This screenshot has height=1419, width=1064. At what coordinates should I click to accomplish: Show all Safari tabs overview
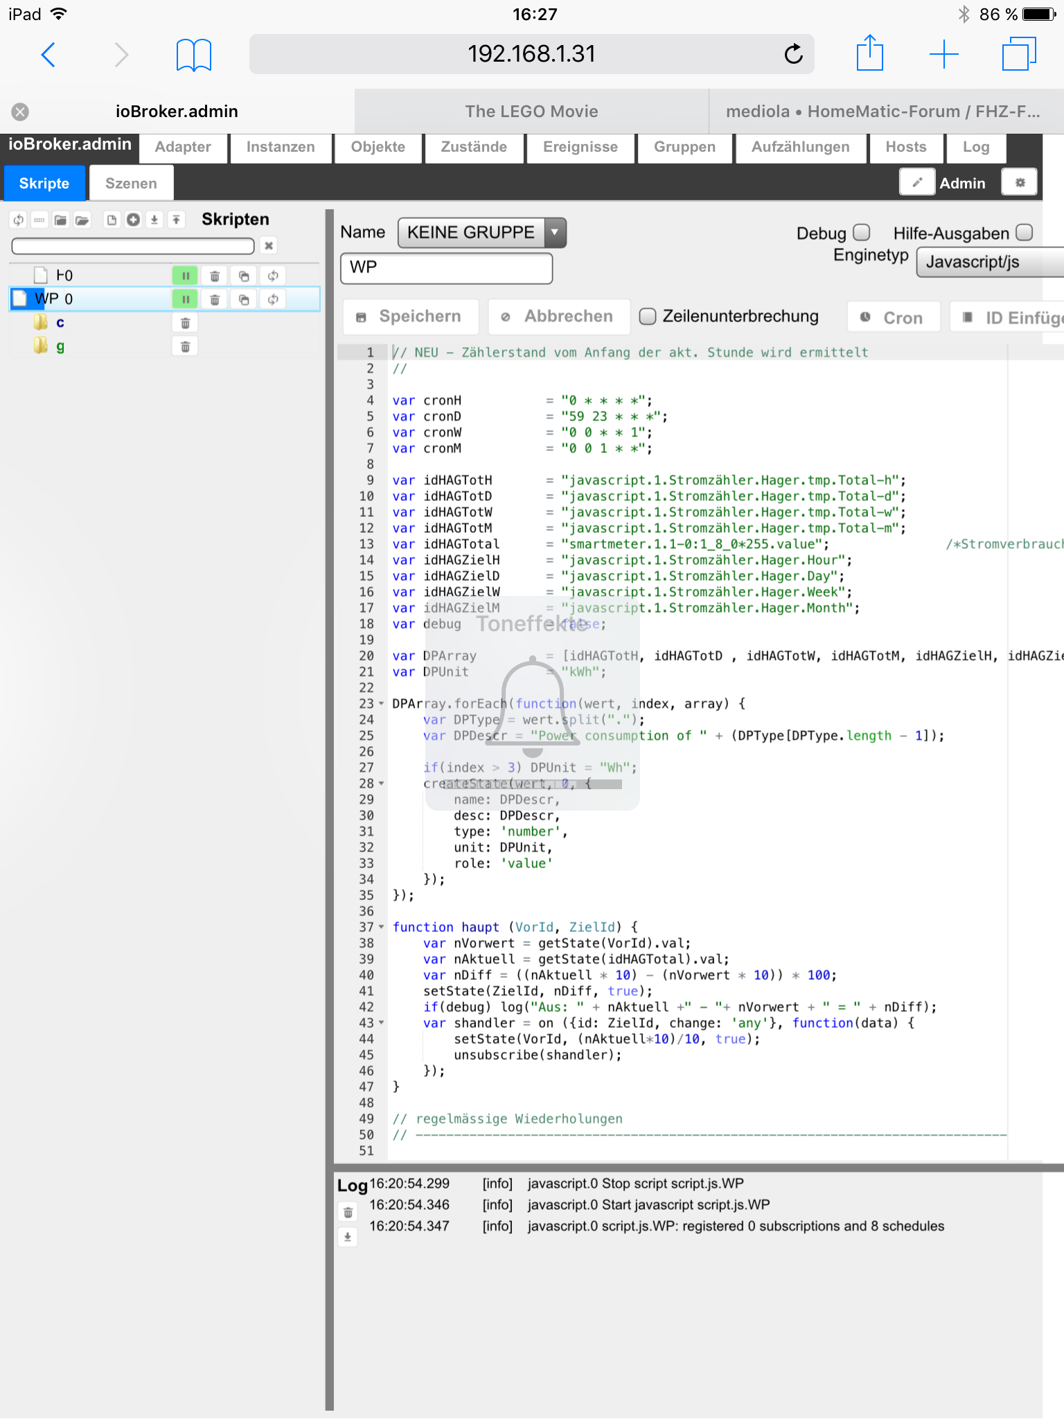click(1019, 54)
